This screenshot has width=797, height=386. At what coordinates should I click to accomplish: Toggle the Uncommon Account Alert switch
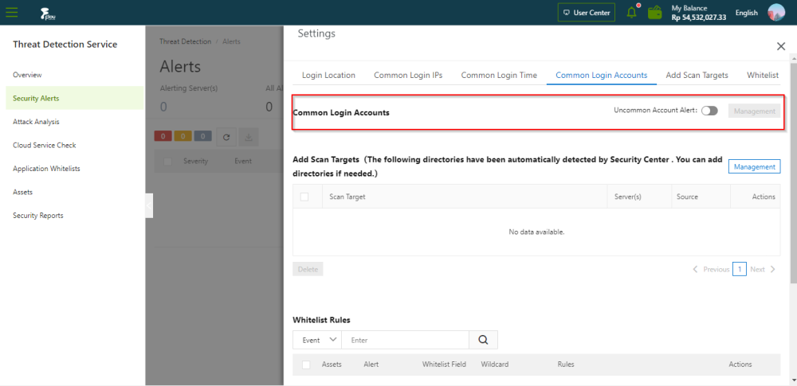tap(709, 111)
